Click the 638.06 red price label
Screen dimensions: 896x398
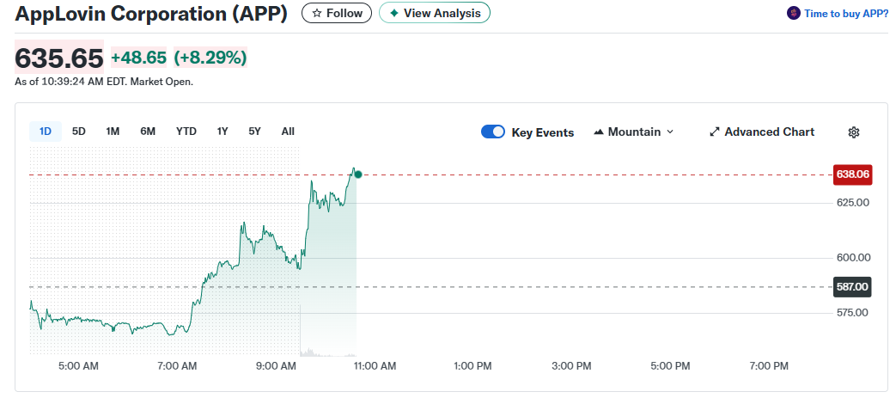pyautogui.click(x=852, y=175)
